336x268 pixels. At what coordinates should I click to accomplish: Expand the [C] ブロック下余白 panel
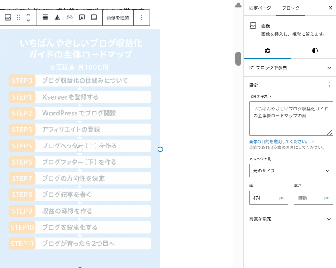pos(289,68)
